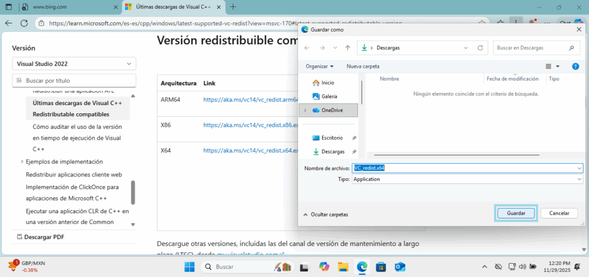Image resolution: width=589 pixels, height=277 pixels.
Task: Switch to the www.bing.com tab
Action: coord(70,7)
